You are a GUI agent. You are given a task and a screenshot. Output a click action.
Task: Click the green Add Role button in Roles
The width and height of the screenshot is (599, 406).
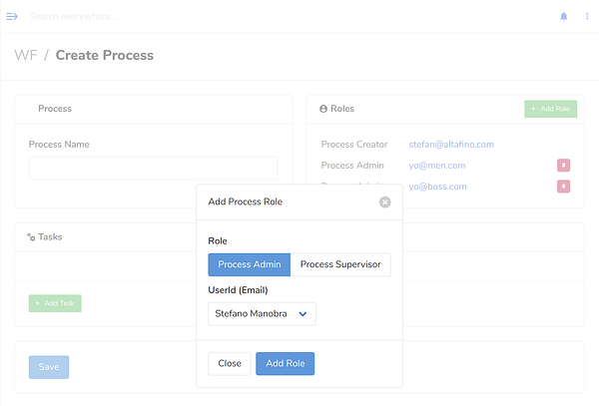coord(550,109)
